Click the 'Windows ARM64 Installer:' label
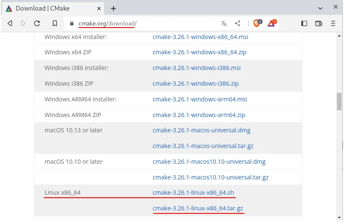345x224 pixels. (x=80, y=99)
